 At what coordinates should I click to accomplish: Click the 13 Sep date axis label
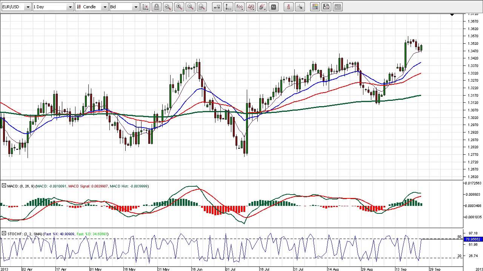[401, 269]
